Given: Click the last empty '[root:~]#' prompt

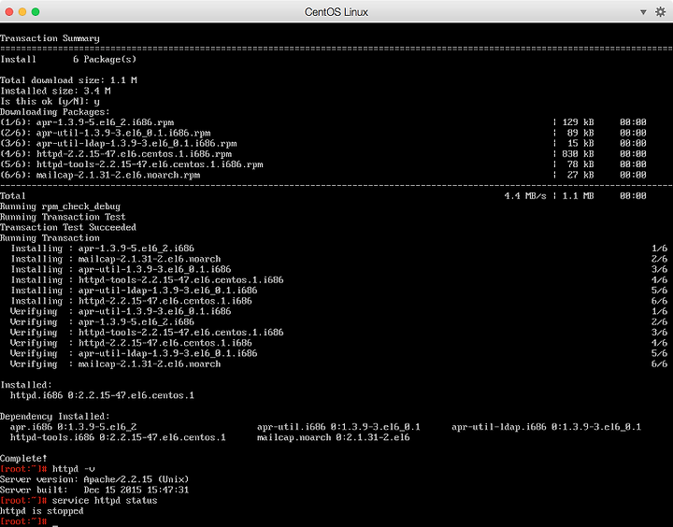Looking at the screenshot, I should pos(23,521).
